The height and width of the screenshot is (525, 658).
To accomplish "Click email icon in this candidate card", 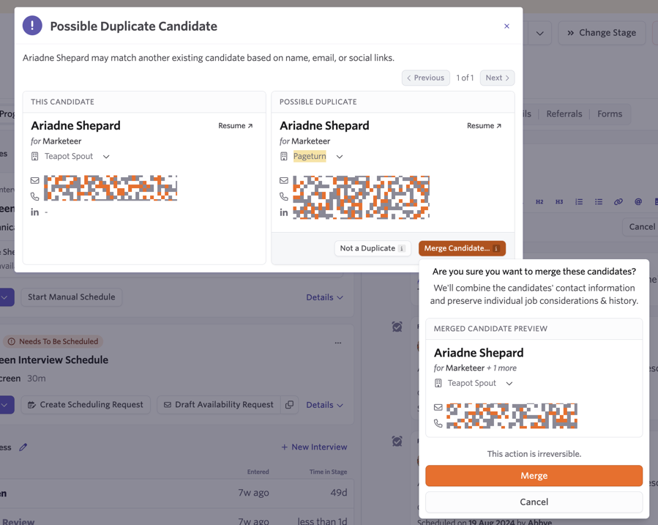I will (x=35, y=180).
